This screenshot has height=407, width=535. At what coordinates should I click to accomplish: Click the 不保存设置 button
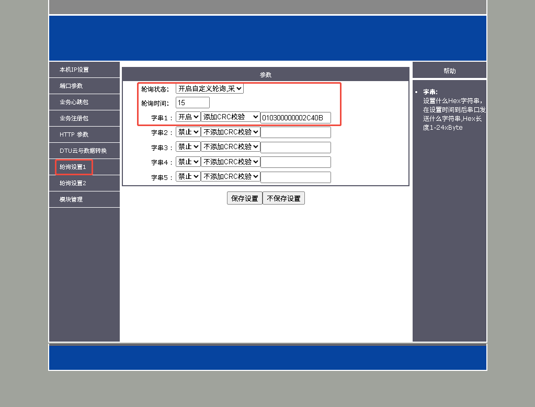click(283, 198)
